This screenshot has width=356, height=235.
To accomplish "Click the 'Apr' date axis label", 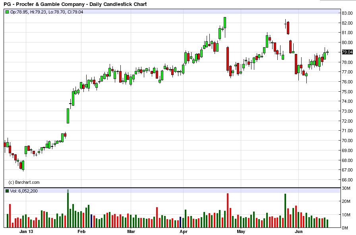I will (183, 231).
